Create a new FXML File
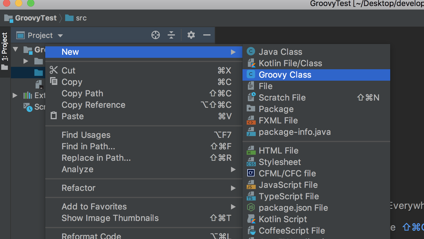This screenshot has width=424, height=239. (x=316, y=120)
